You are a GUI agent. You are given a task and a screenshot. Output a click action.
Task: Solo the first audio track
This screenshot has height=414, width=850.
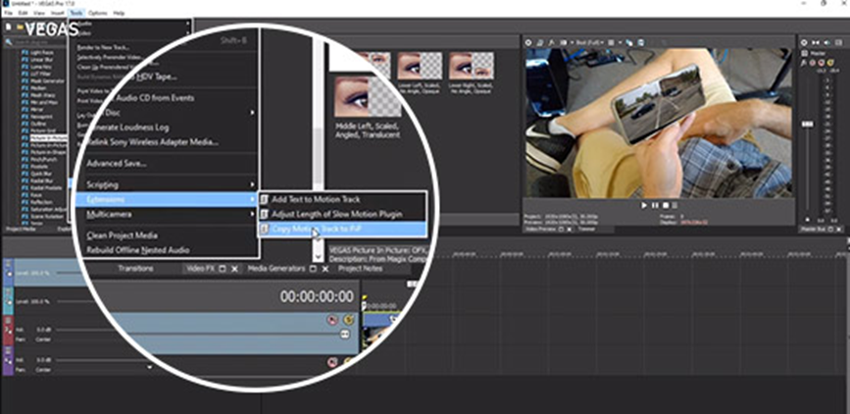[x=349, y=320]
